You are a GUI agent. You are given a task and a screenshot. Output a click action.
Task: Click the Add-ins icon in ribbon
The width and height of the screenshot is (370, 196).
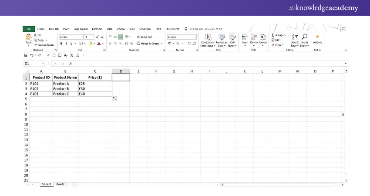coord(317,37)
